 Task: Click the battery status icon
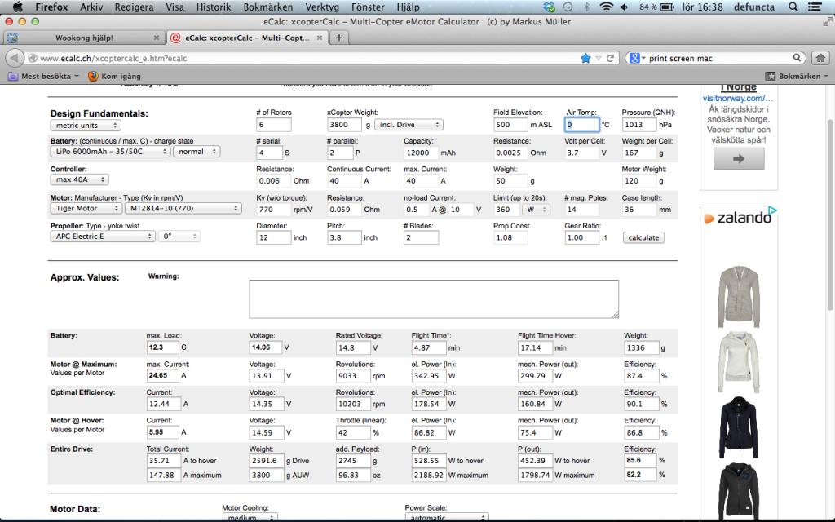[667, 7]
